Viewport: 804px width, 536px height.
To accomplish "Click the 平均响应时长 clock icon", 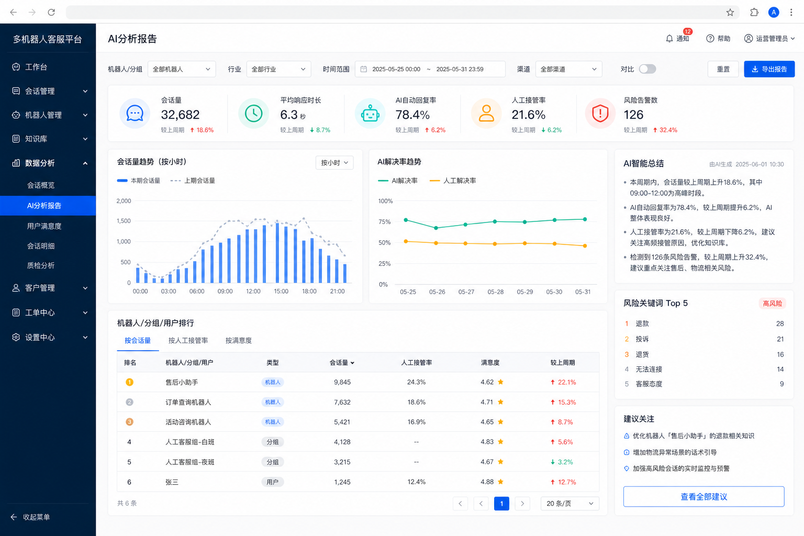I will (254, 113).
